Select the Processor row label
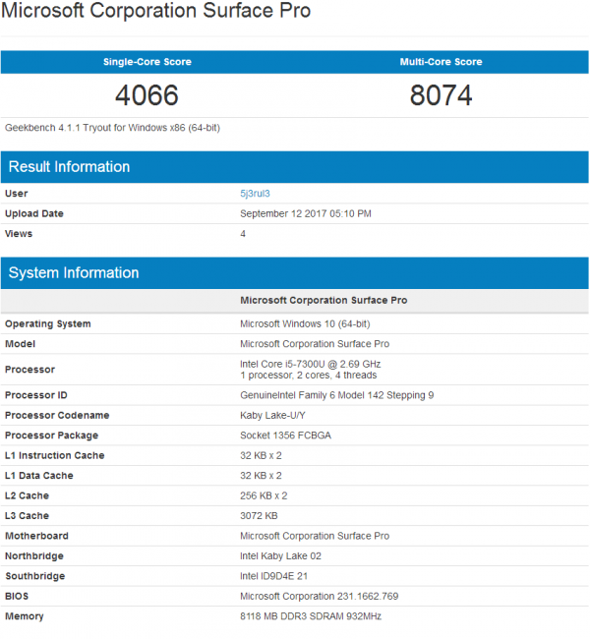590x639 pixels. [x=29, y=370]
